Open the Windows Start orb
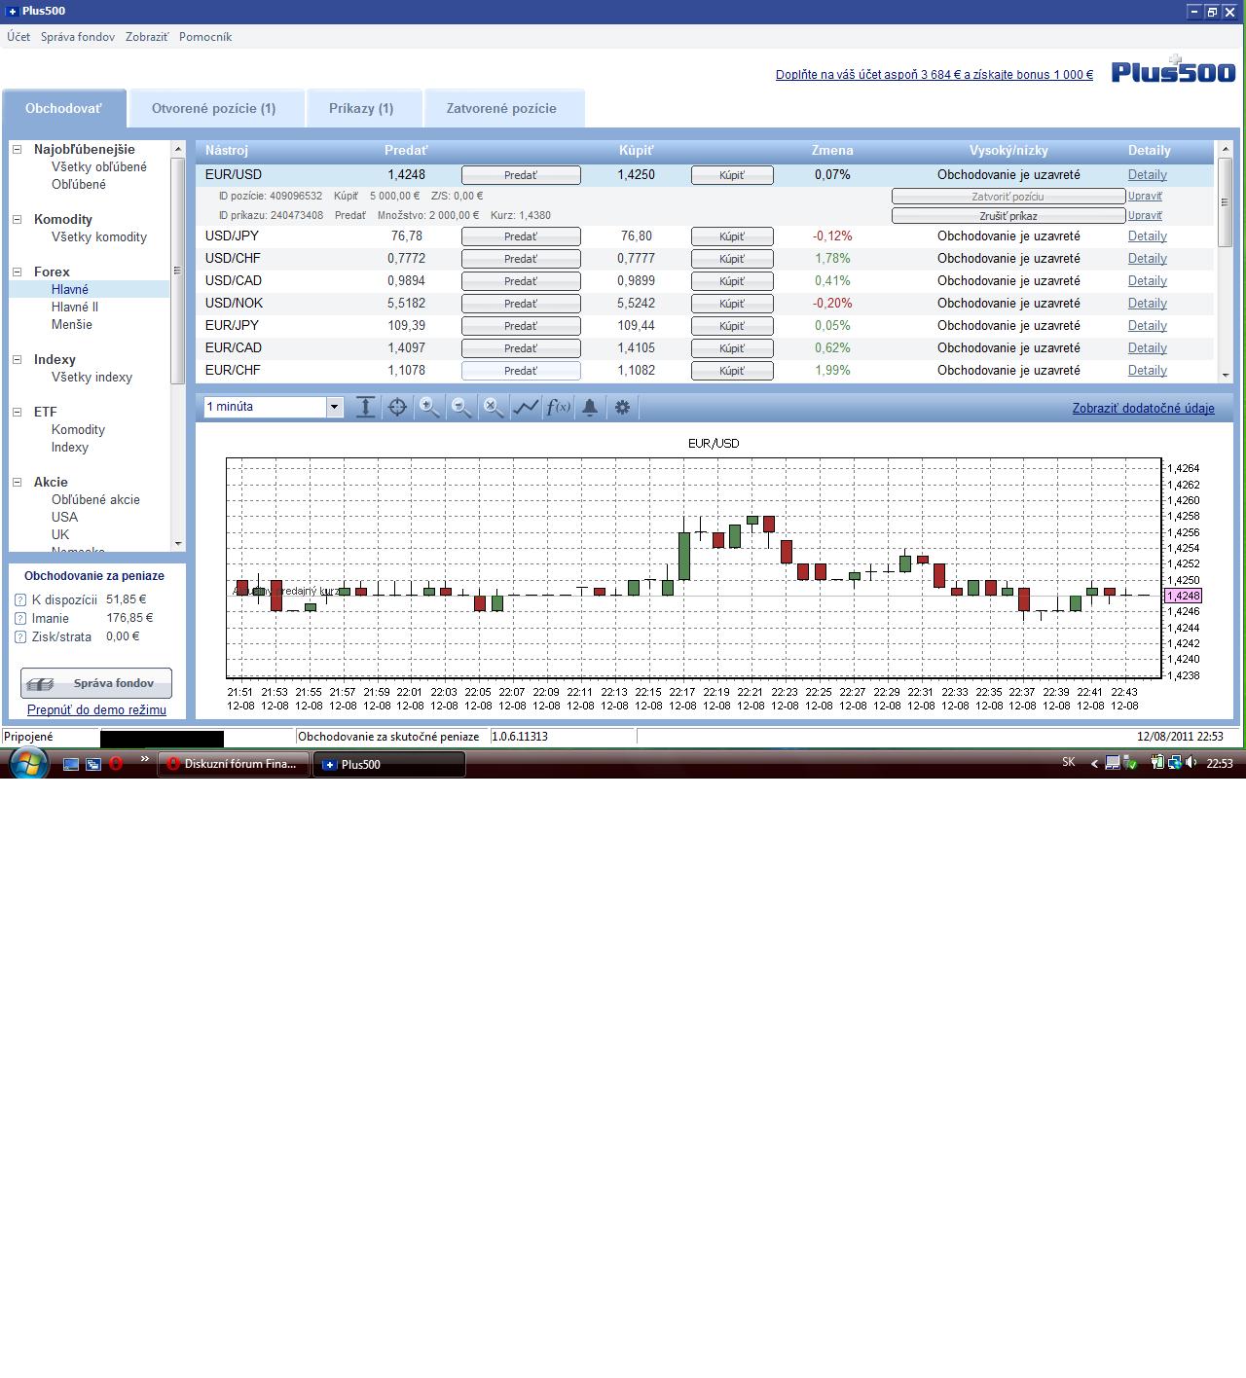This screenshot has width=1246, height=1378. pyautogui.click(x=27, y=763)
